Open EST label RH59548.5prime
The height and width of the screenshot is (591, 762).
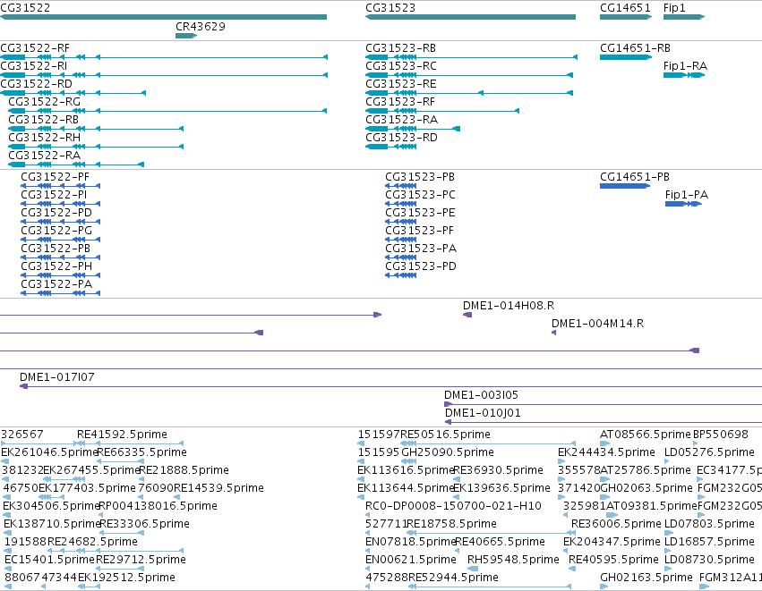pos(513,560)
